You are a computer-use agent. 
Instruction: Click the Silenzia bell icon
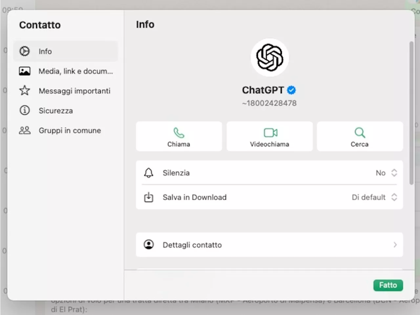coord(149,173)
